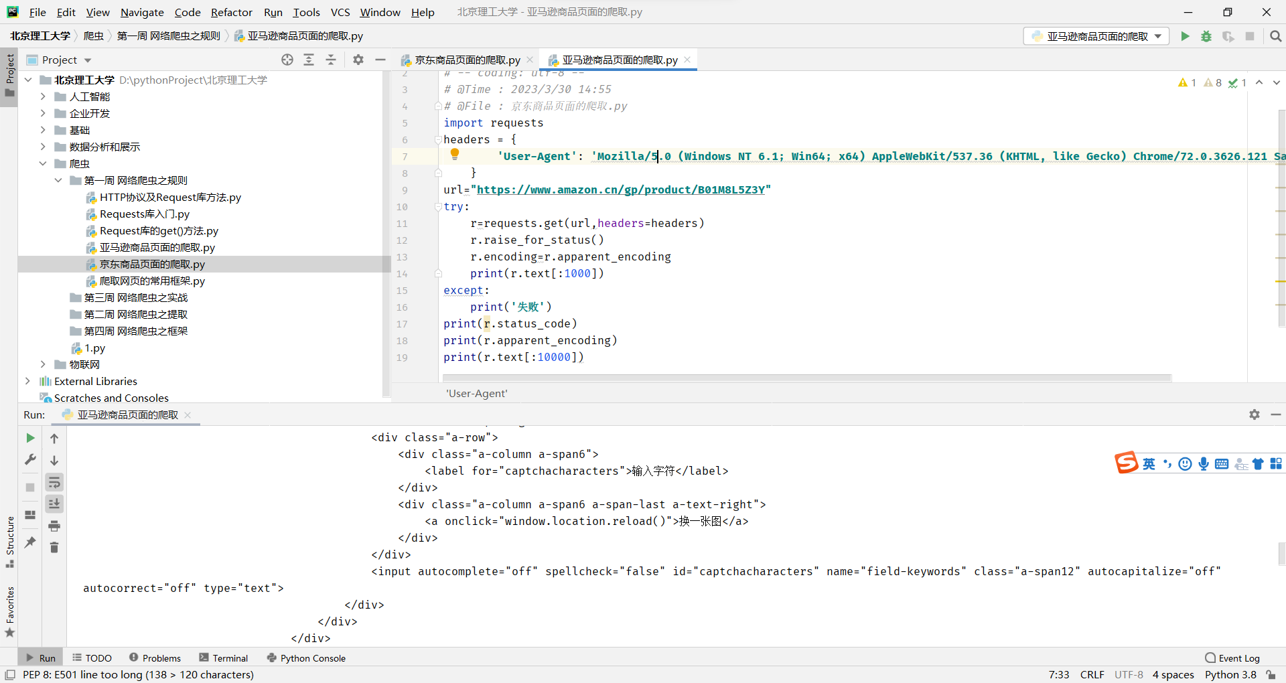This screenshot has width=1286, height=683.
Task: Restore layout icon in Run panel
Action: [30, 515]
